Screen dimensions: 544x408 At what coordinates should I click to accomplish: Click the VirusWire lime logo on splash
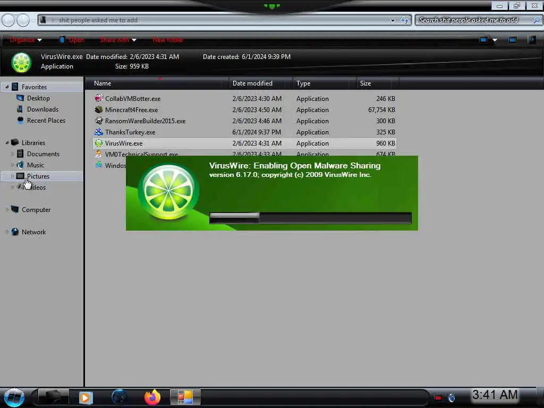(168, 192)
